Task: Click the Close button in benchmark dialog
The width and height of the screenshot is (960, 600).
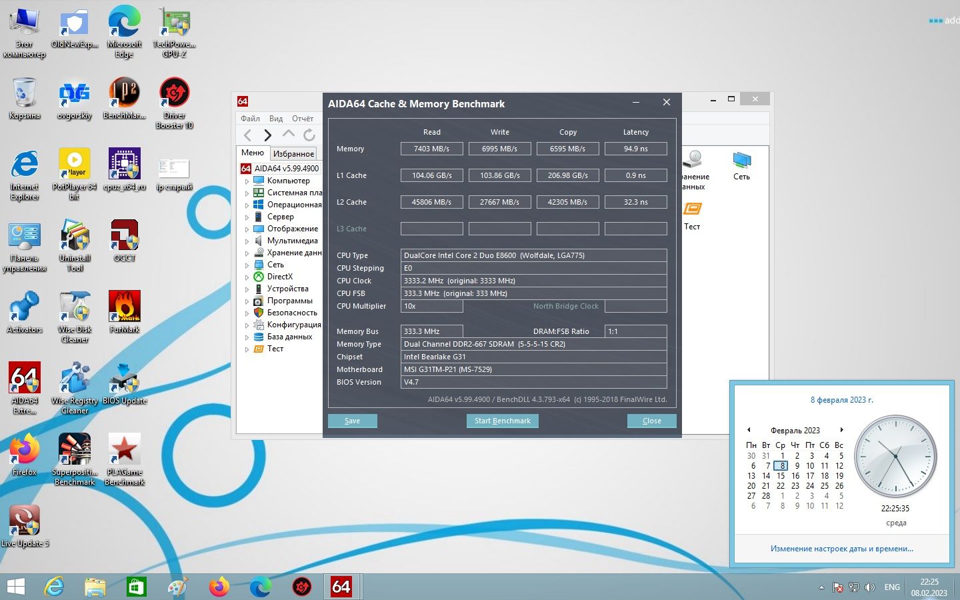Action: coord(651,421)
